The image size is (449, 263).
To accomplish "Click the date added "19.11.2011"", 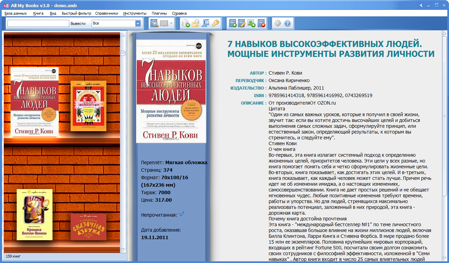I will point(155,237).
